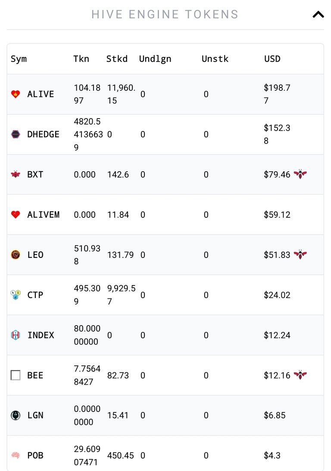This screenshot has height=471, width=331.
Task: Click the BEE token placeholder image box
Action: click(16, 375)
